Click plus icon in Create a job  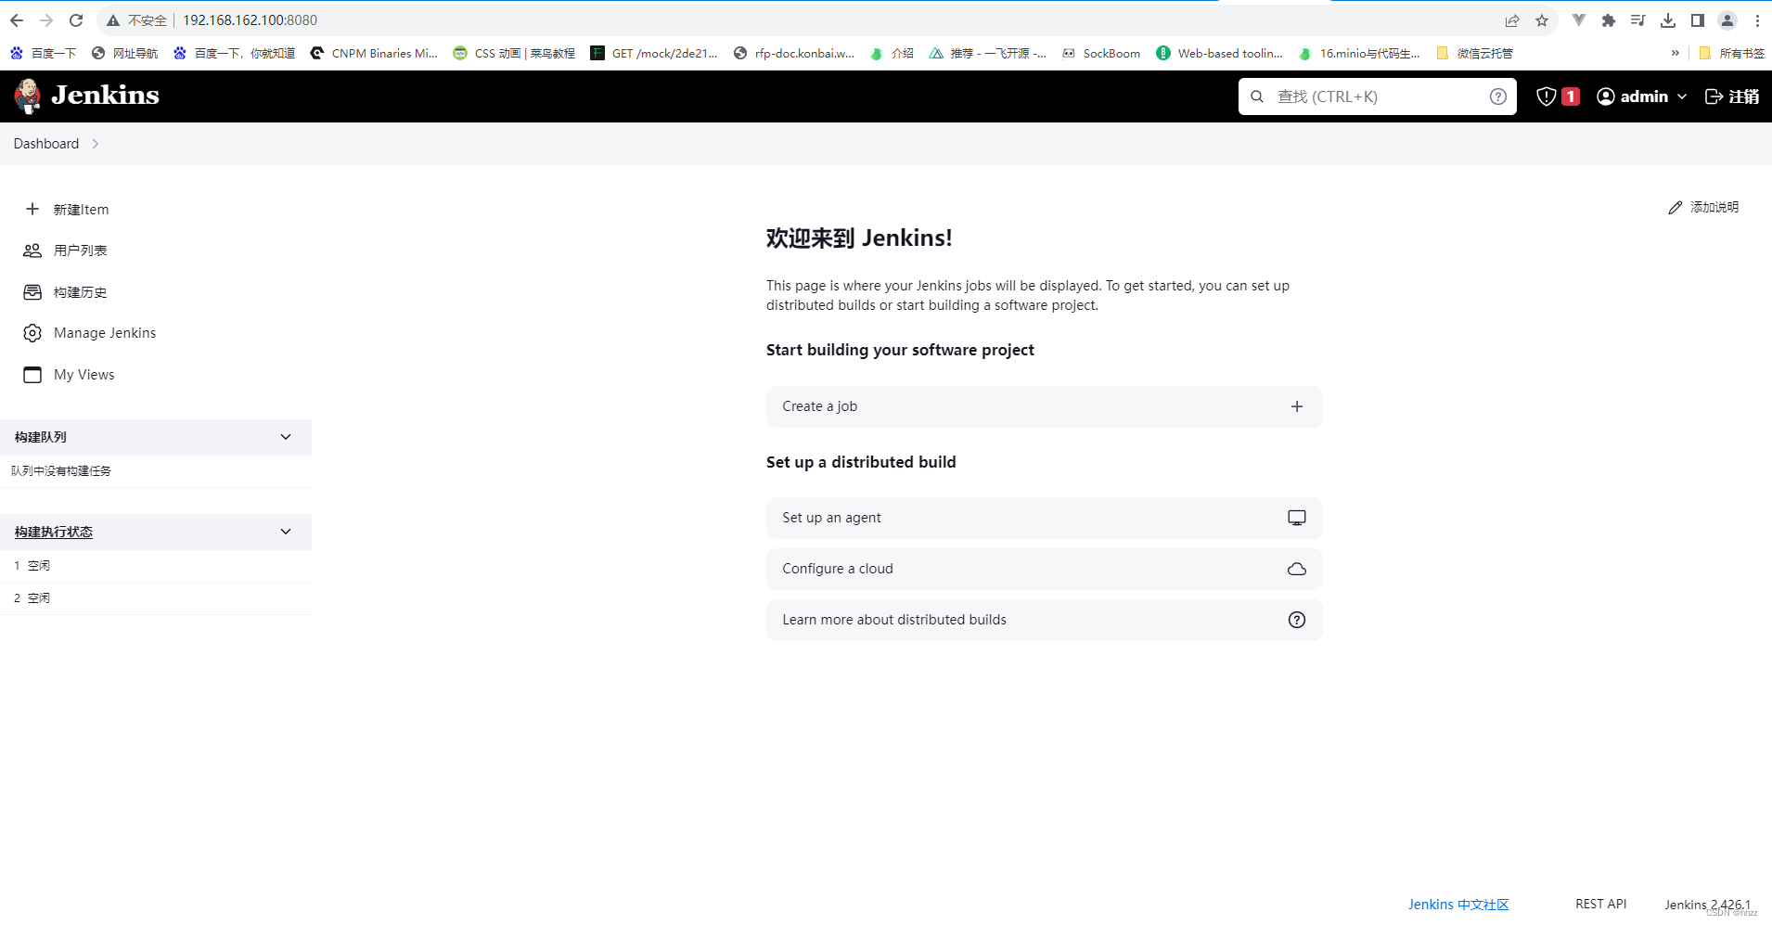[x=1297, y=406]
